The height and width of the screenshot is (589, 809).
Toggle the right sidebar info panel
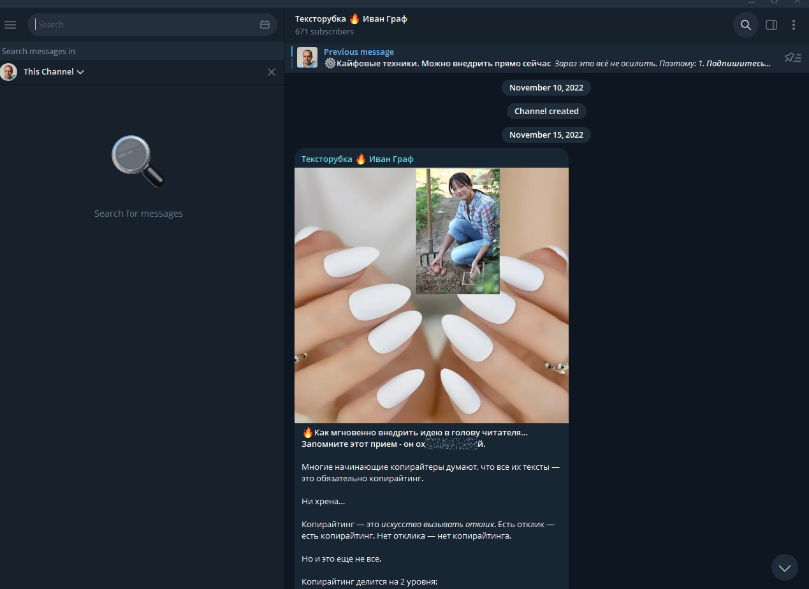point(771,25)
